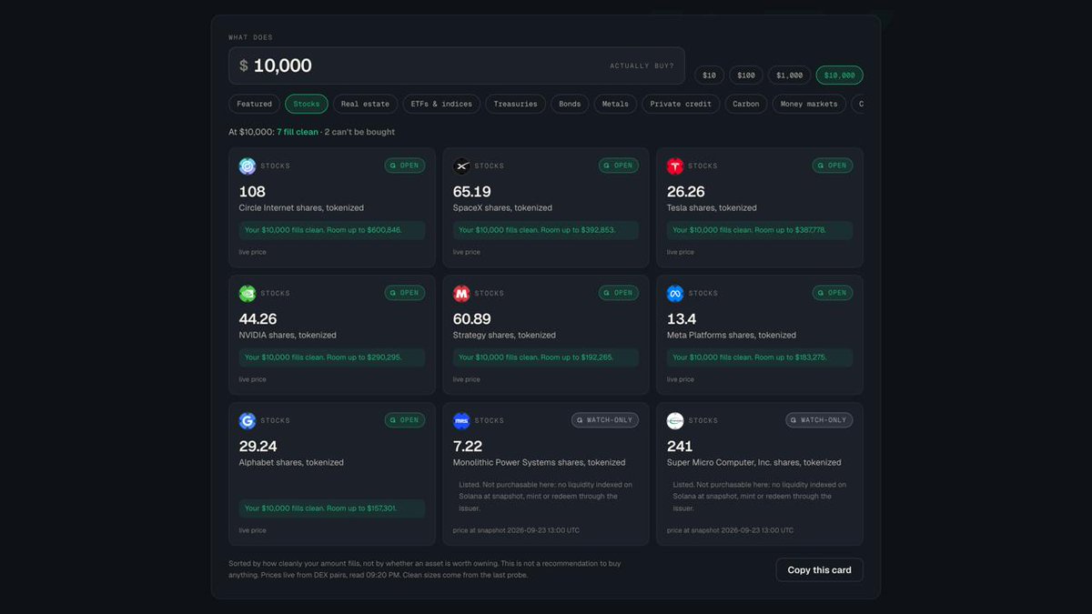Click Monolithic Power Systems snapshot price timestamp
This screenshot has height=614, width=1092.
pyautogui.click(x=516, y=530)
